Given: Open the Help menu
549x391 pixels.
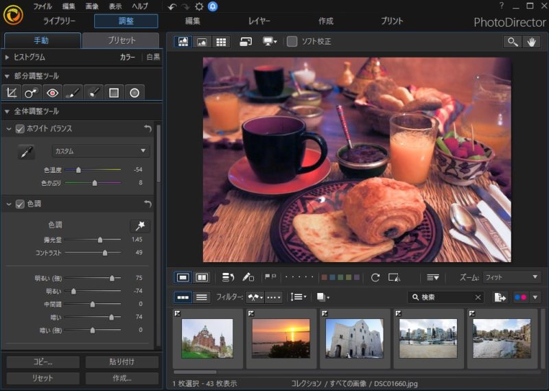Looking at the screenshot, I should (140, 6).
